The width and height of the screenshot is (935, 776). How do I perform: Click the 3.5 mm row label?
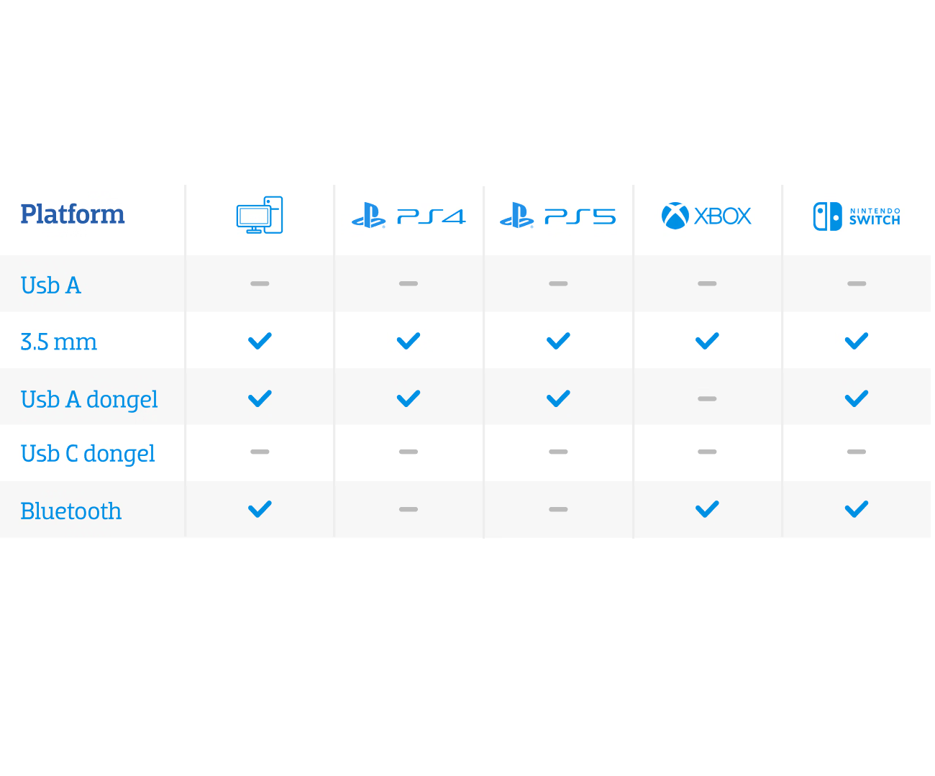coord(59,342)
